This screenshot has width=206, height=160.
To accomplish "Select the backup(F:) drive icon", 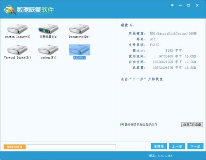I will [49, 50].
